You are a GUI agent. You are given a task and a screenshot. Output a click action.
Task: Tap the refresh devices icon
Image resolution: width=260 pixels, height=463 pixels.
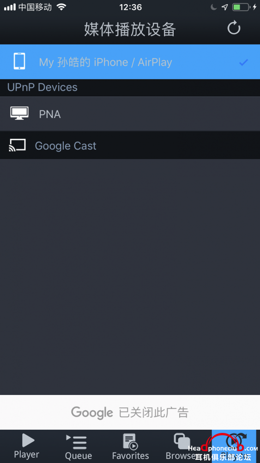tap(234, 28)
